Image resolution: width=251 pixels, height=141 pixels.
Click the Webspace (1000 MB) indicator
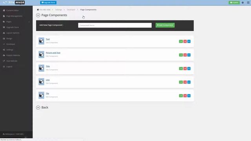(x=14, y=134)
